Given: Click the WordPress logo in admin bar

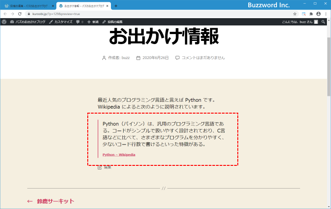Looking at the screenshot, I should click(4, 22).
